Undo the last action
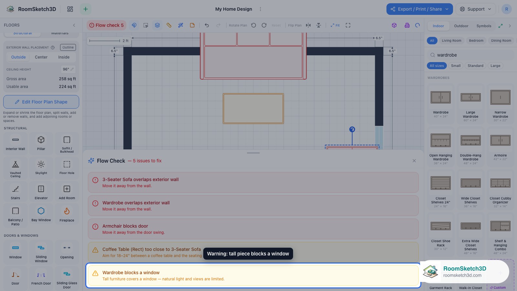 click(x=207, y=25)
